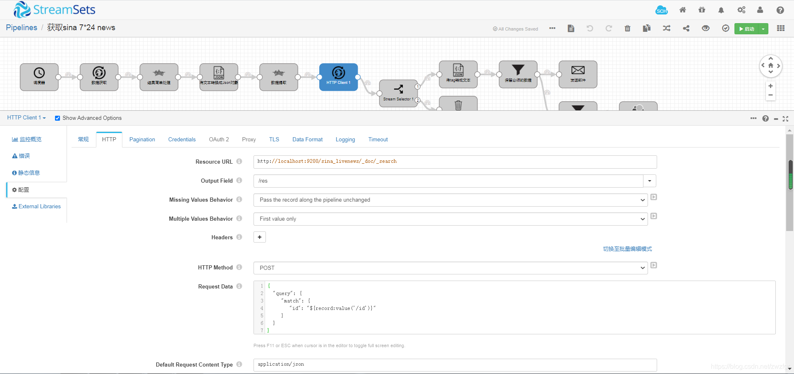Switch to the TLS tab
The image size is (794, 374).
(x=274, y=140)
